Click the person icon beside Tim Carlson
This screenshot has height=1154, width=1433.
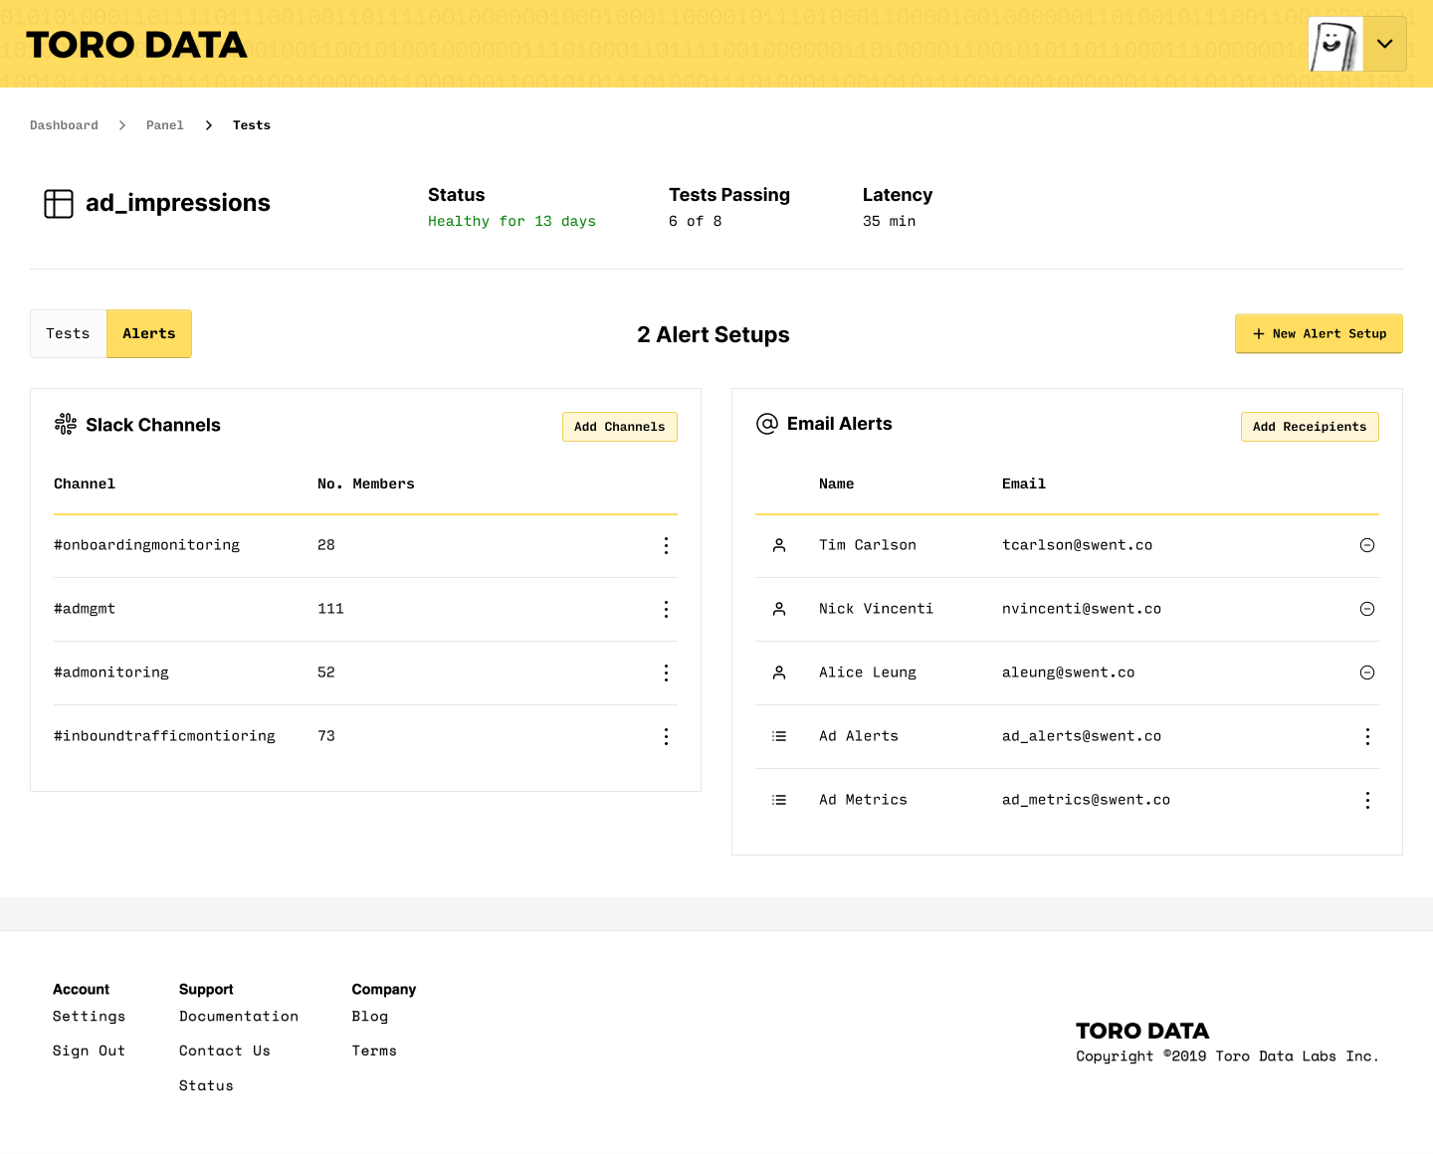point(779,545)
